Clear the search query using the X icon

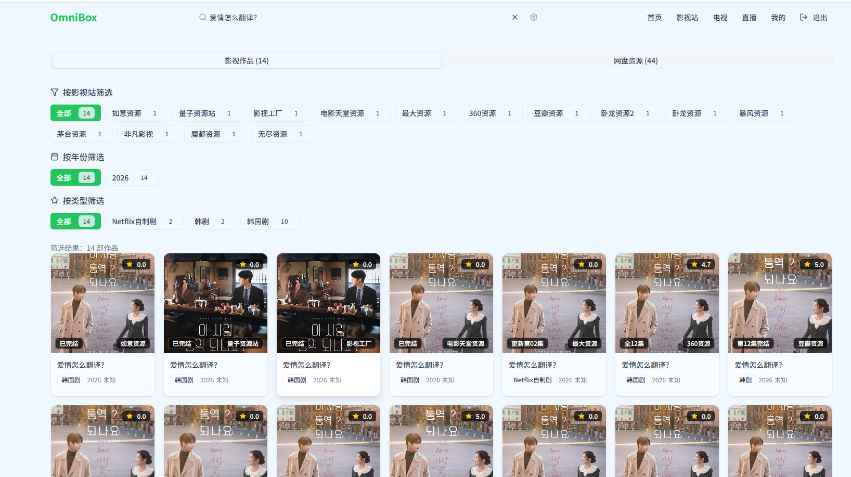514,17
